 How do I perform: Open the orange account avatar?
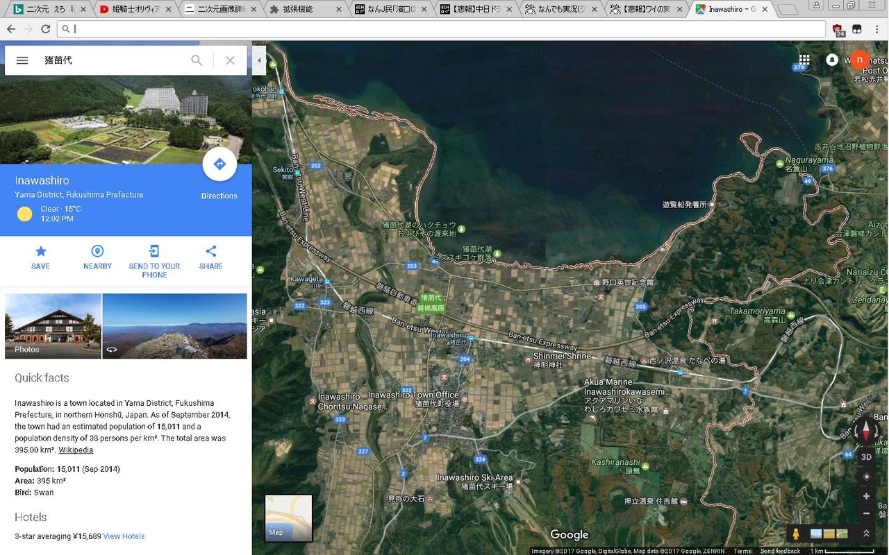point(860,60)
